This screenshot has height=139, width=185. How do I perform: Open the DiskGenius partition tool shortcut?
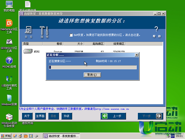coord(9,23)
